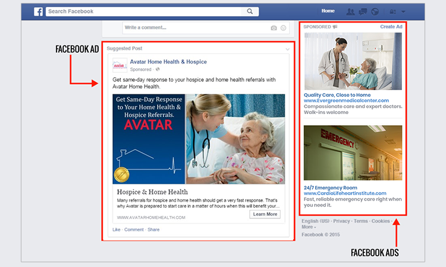Open Avatar Home Health & Hospice page link
The height and width of the screenshot is (267, 446).
168,62
